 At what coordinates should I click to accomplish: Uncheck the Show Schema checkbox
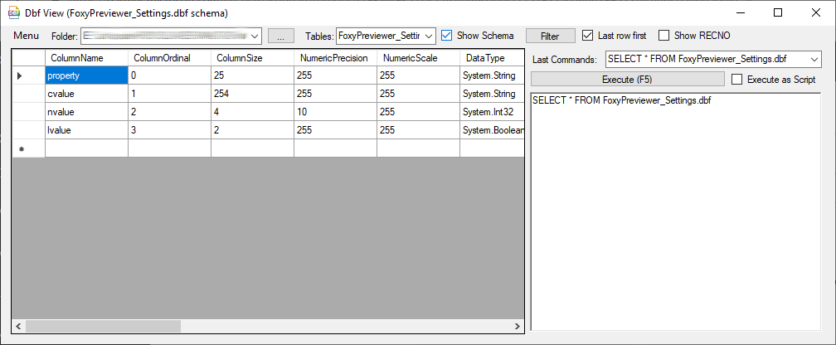tap(447, 36)
